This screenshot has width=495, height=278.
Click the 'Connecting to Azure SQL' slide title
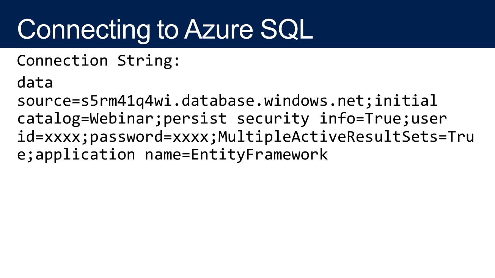tap(165, 29)
